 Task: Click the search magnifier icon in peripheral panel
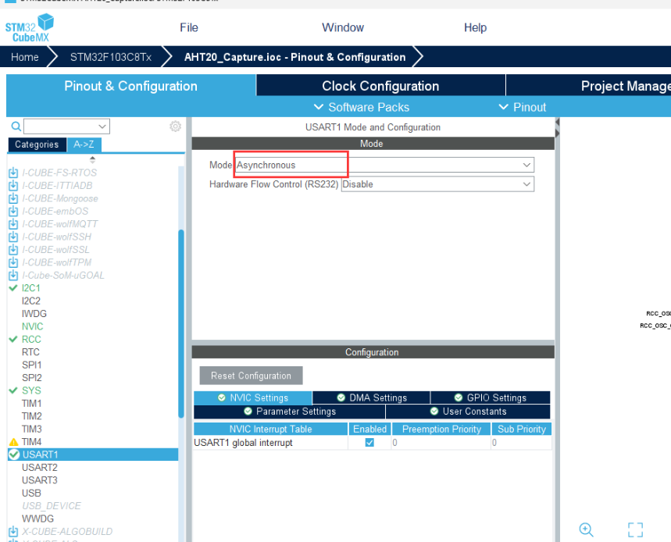[16, 127]
